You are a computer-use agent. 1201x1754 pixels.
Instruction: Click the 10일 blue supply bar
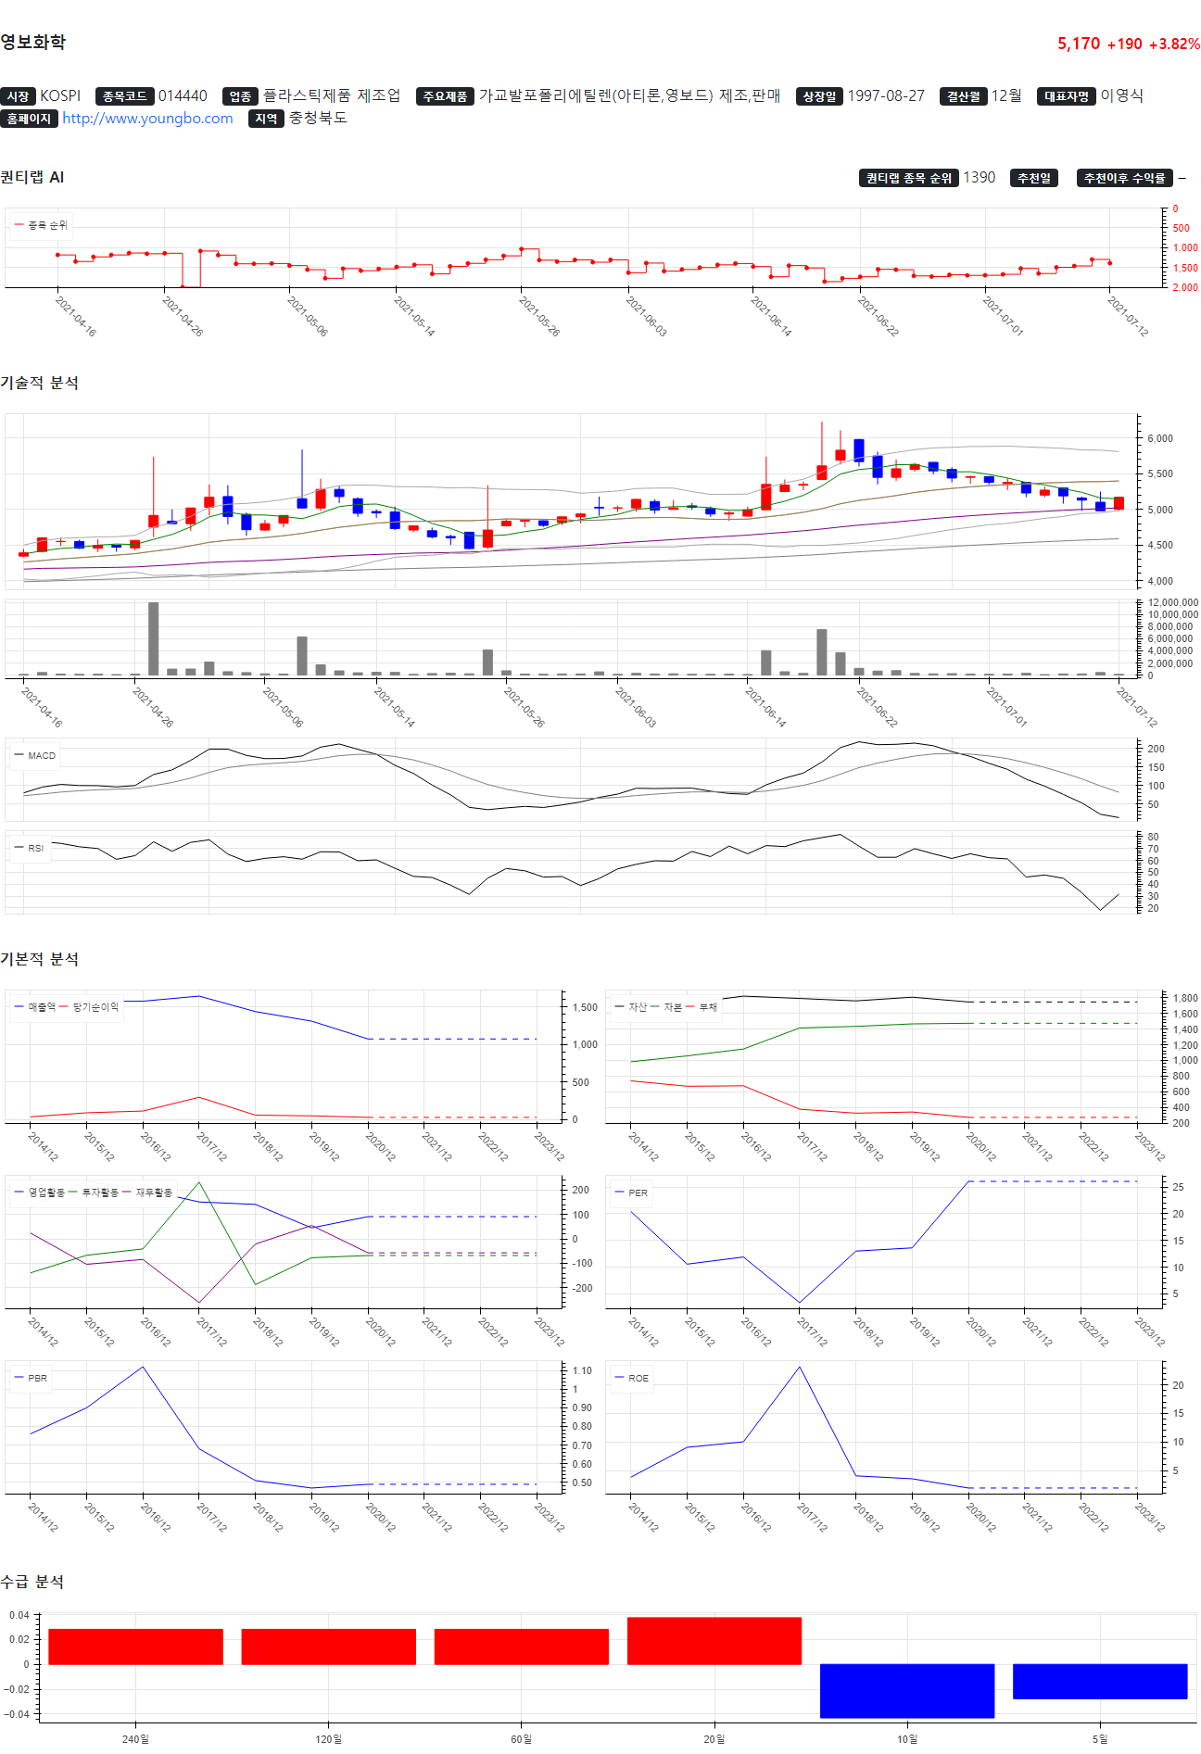point(907,1691)
